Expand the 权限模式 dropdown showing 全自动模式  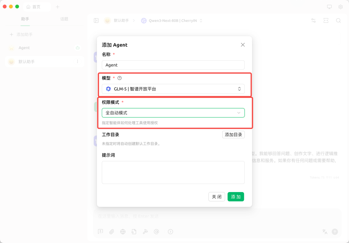click(x=173, y=113)
